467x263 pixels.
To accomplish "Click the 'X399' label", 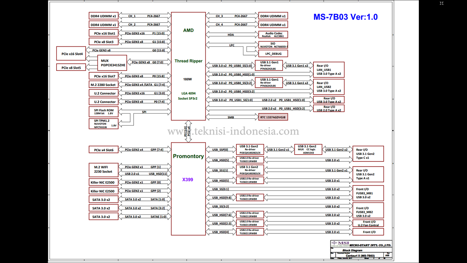I will 188,180.
